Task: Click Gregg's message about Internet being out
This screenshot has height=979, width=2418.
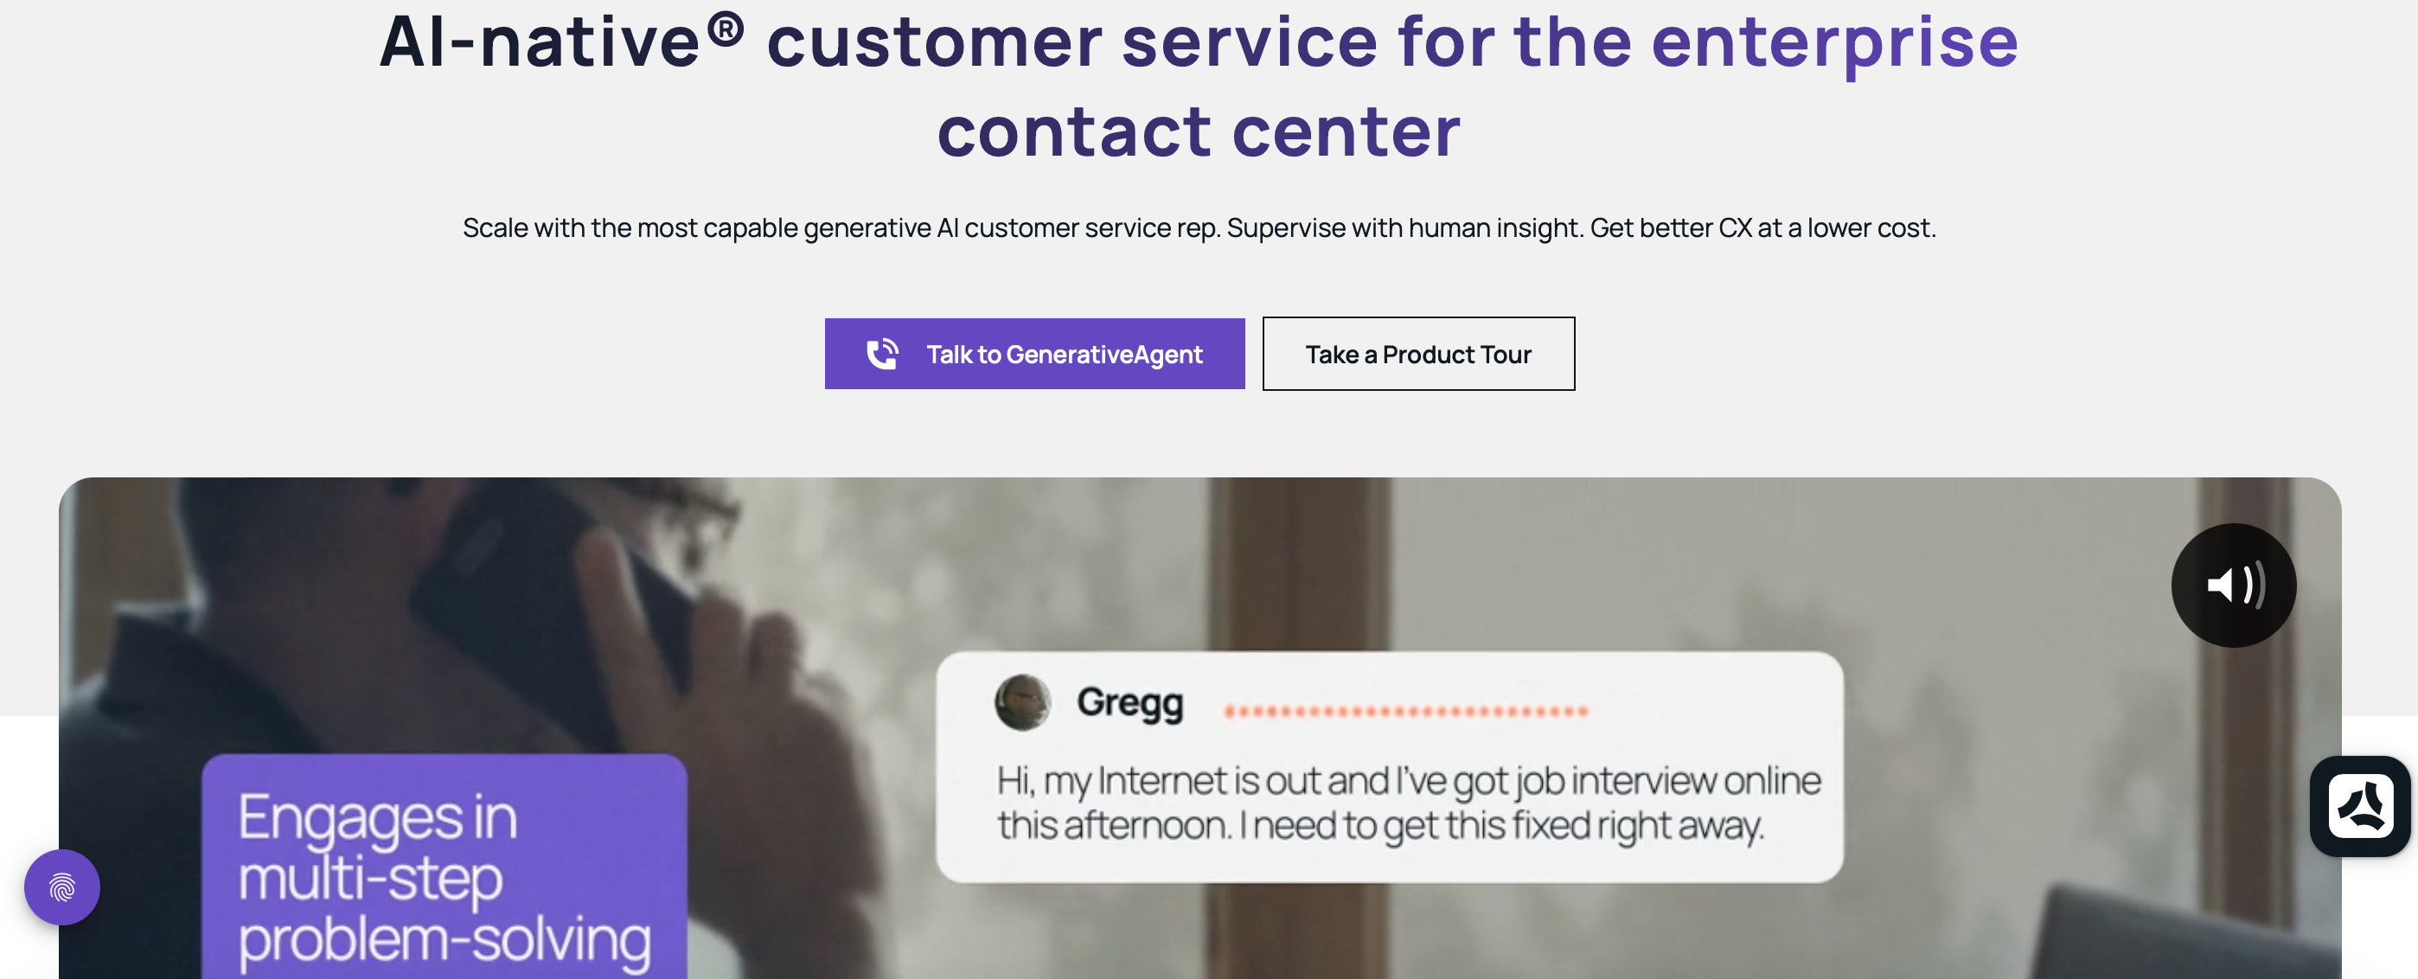Action: 1408,803
